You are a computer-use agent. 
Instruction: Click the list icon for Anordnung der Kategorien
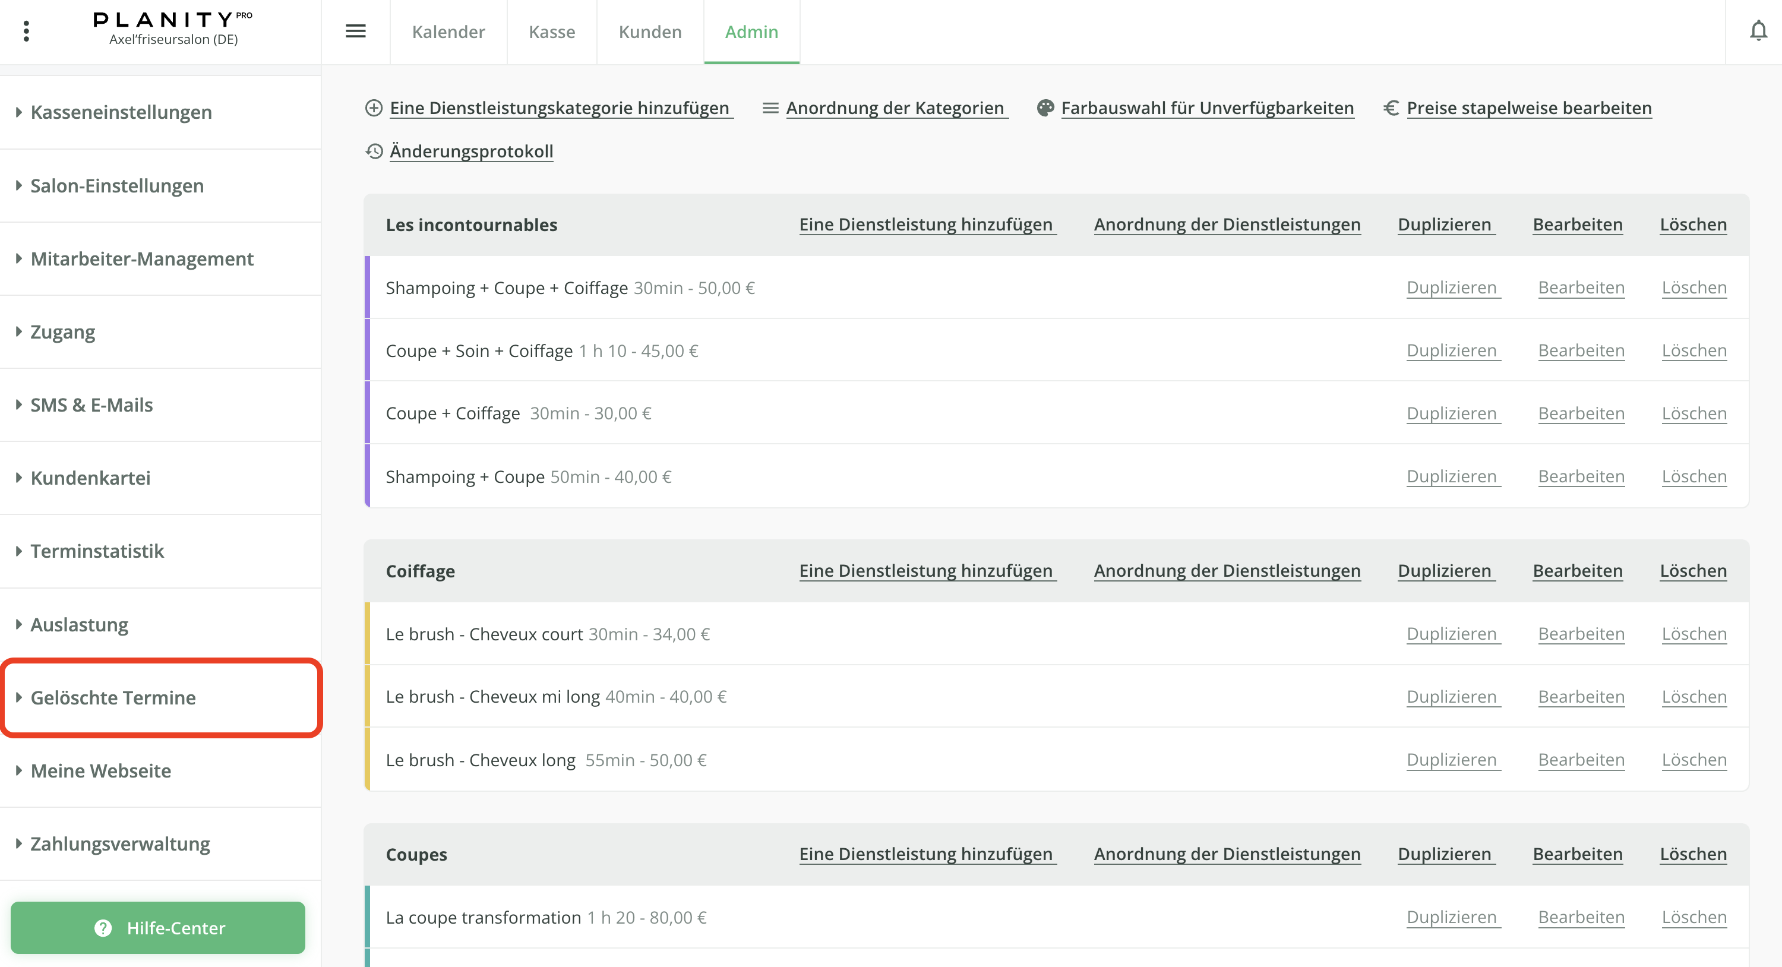[770, 108]
